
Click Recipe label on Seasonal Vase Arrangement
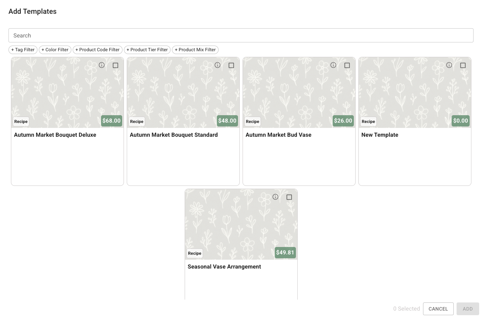[x=195, y=253]
